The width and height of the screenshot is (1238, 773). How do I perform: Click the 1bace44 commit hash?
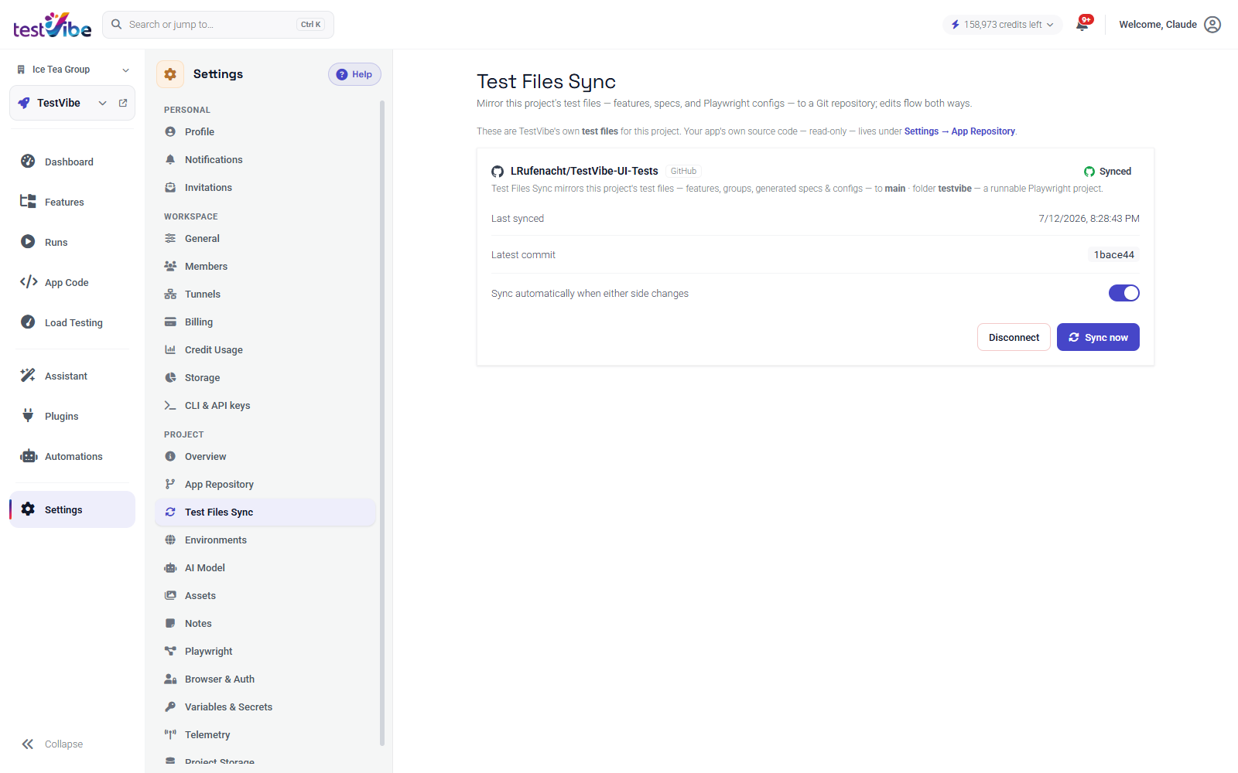[x=1113, y=255]
